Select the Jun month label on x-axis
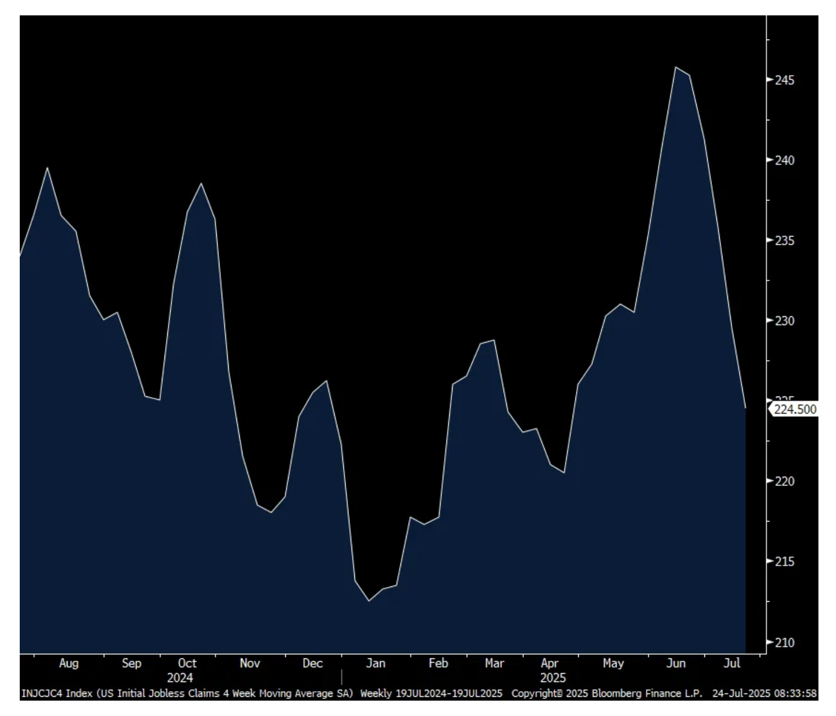 [675, 663]
